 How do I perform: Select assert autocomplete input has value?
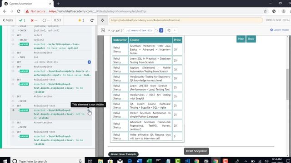tap(51, 73)
